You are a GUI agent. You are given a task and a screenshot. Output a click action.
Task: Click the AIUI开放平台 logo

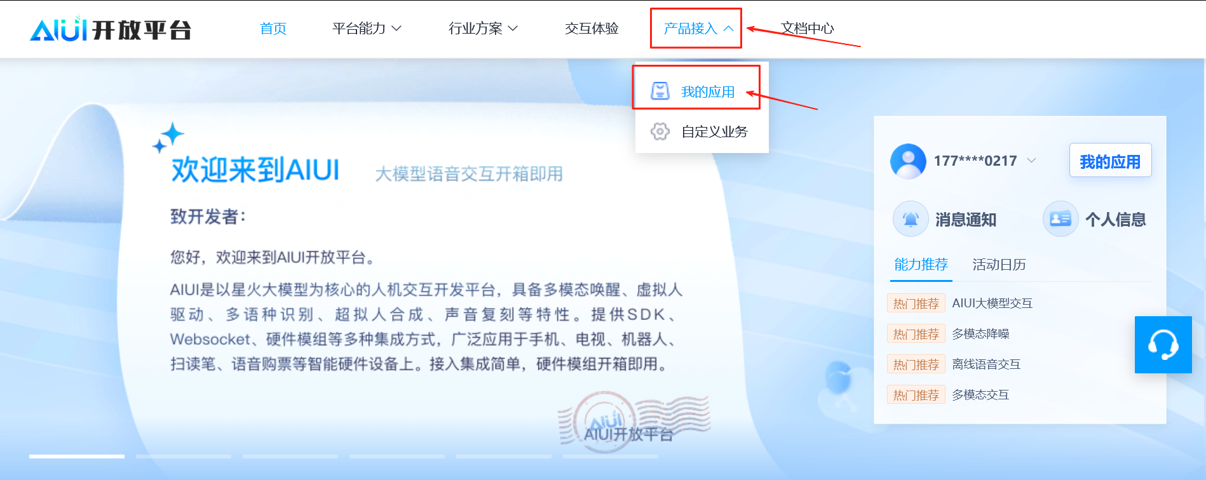click(x=111, y=29)
